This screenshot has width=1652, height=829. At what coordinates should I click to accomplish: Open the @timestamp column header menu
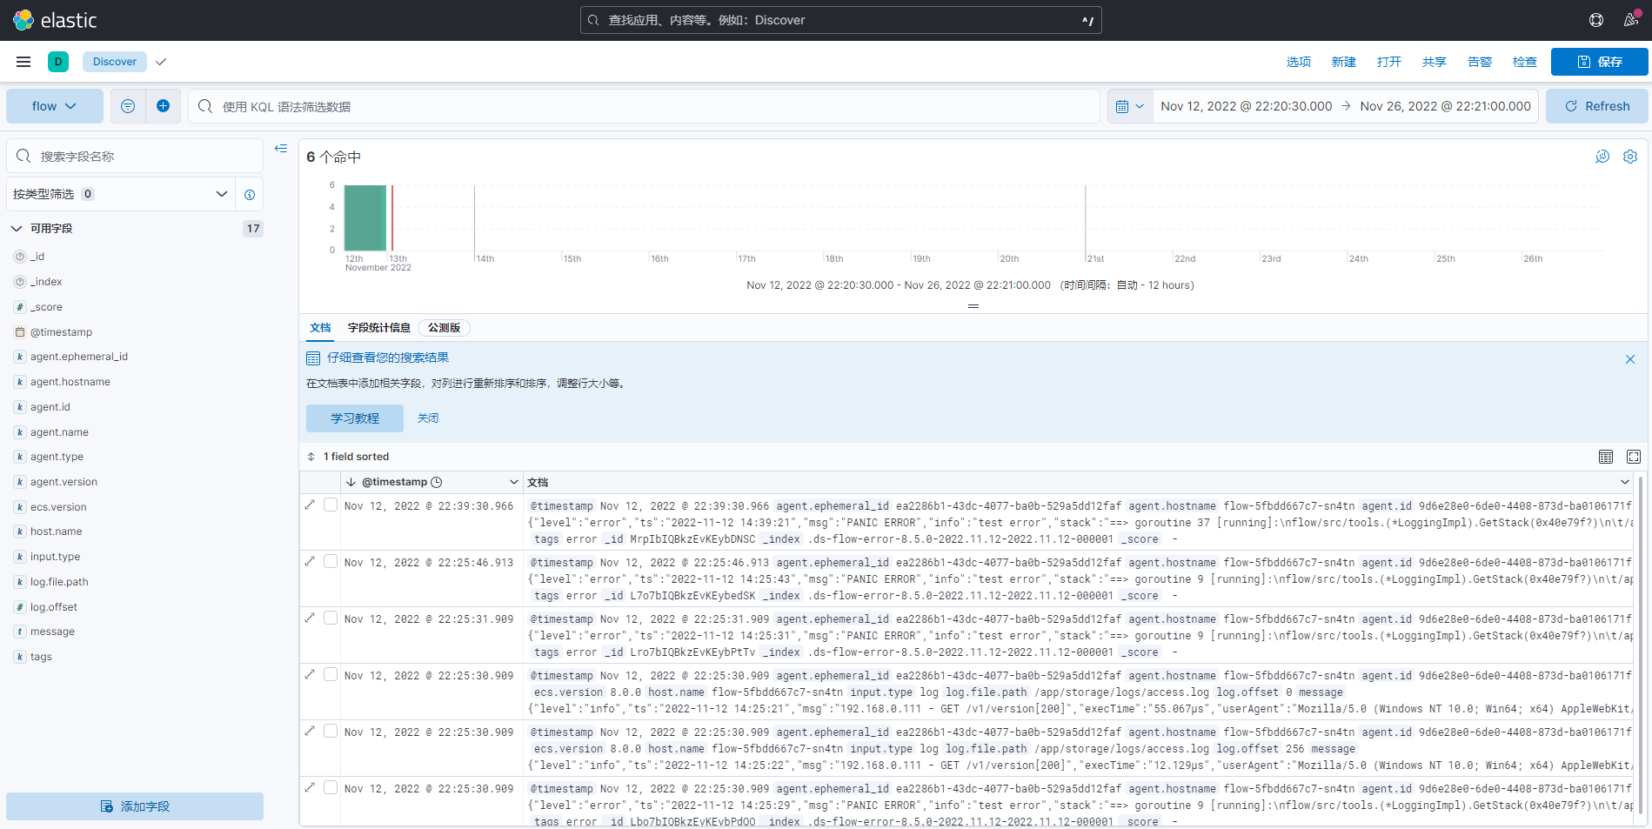click(x=514, y=482)
